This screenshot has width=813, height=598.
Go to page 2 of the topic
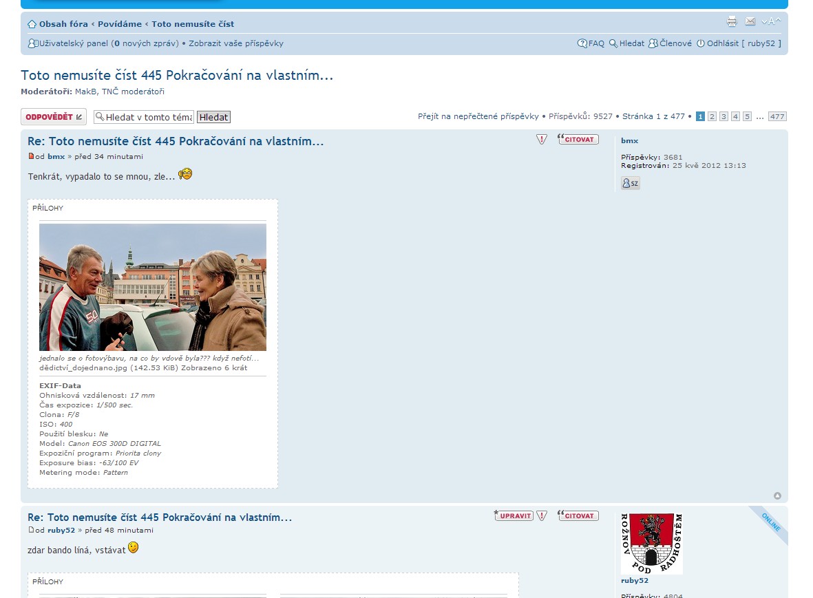pyautogui.click(x=712, y=117)
